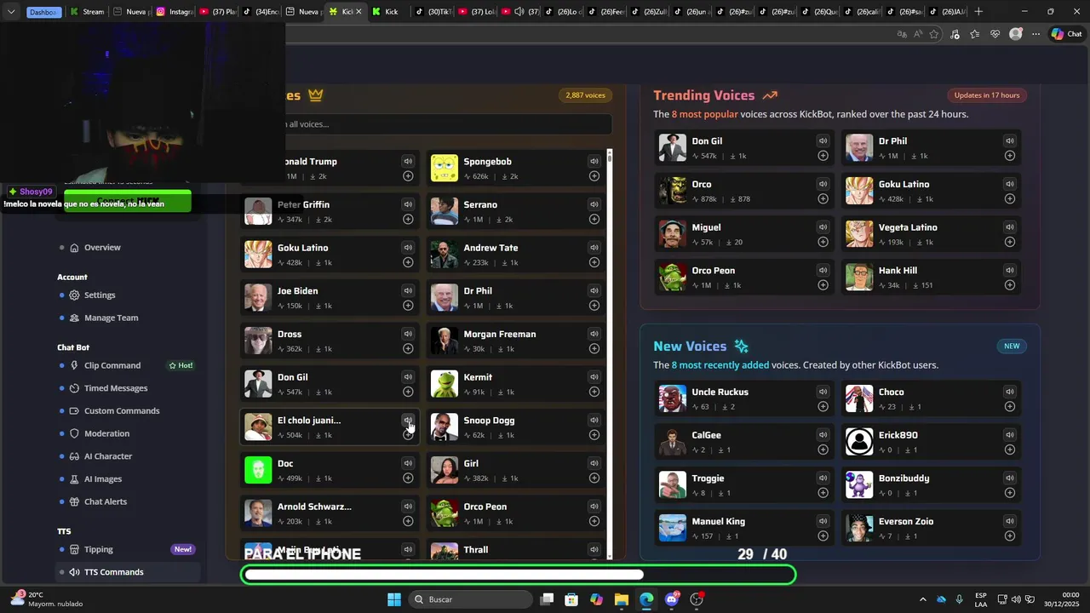This screenshot has height=613, width=1090.
Task: Preview the Troggie voice
Action: (x=823, y=478)
